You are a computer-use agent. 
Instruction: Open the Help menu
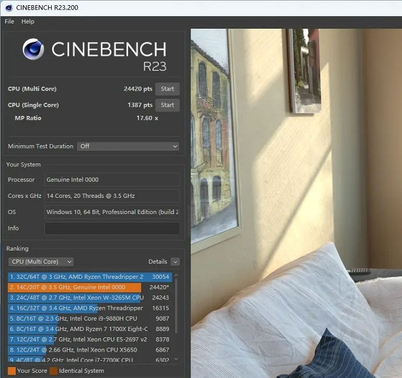tap(28, 21)
